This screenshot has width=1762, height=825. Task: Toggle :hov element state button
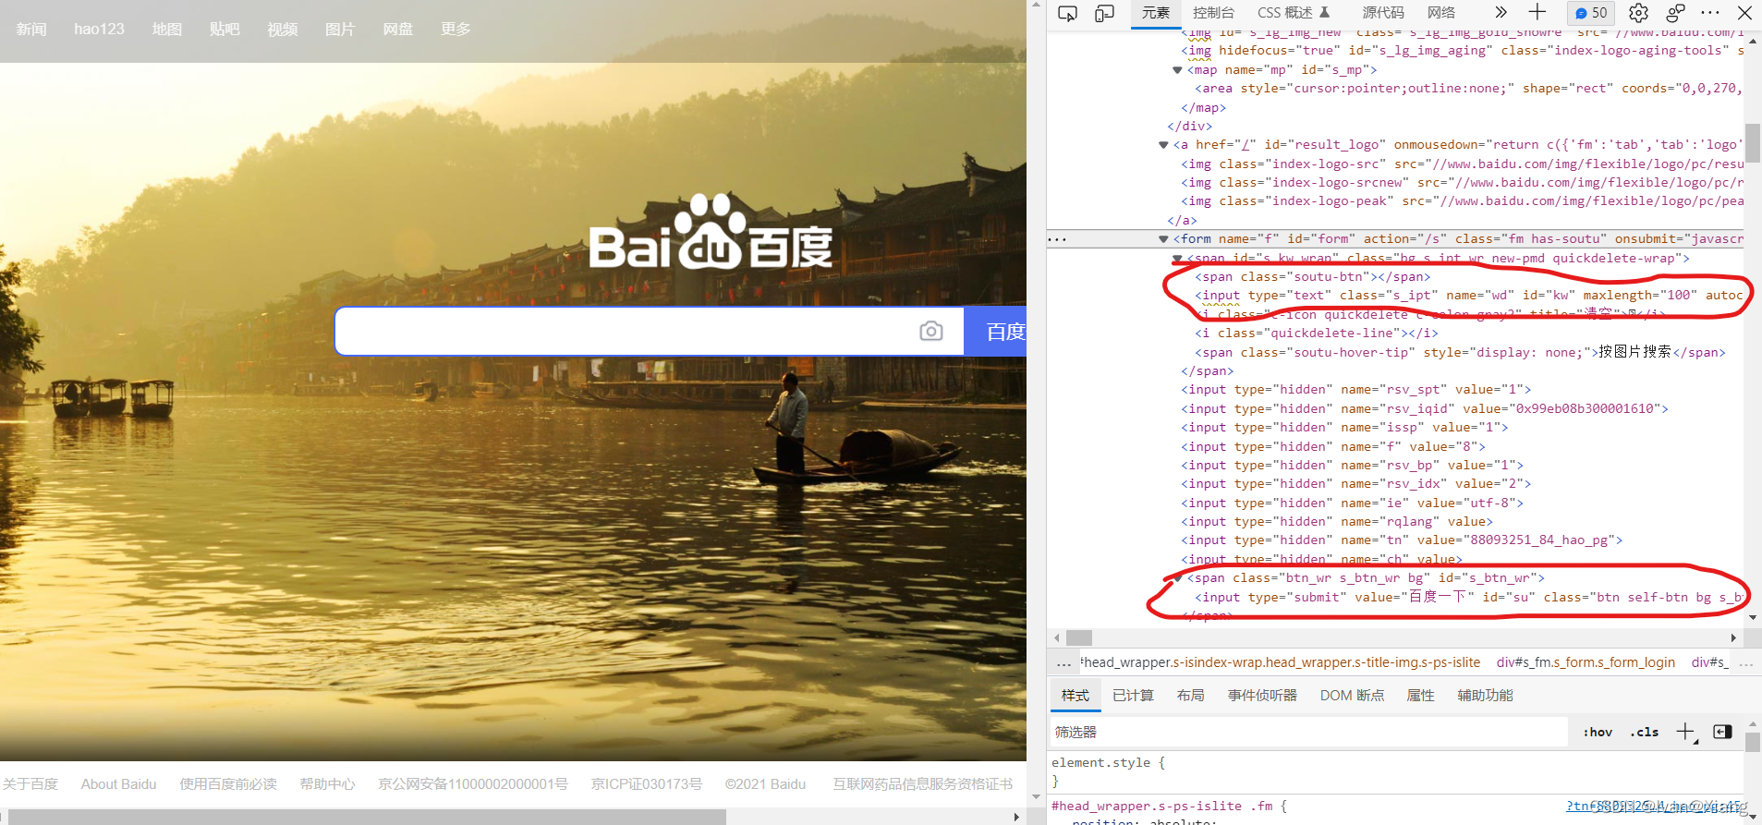(x=1598, y=732)
